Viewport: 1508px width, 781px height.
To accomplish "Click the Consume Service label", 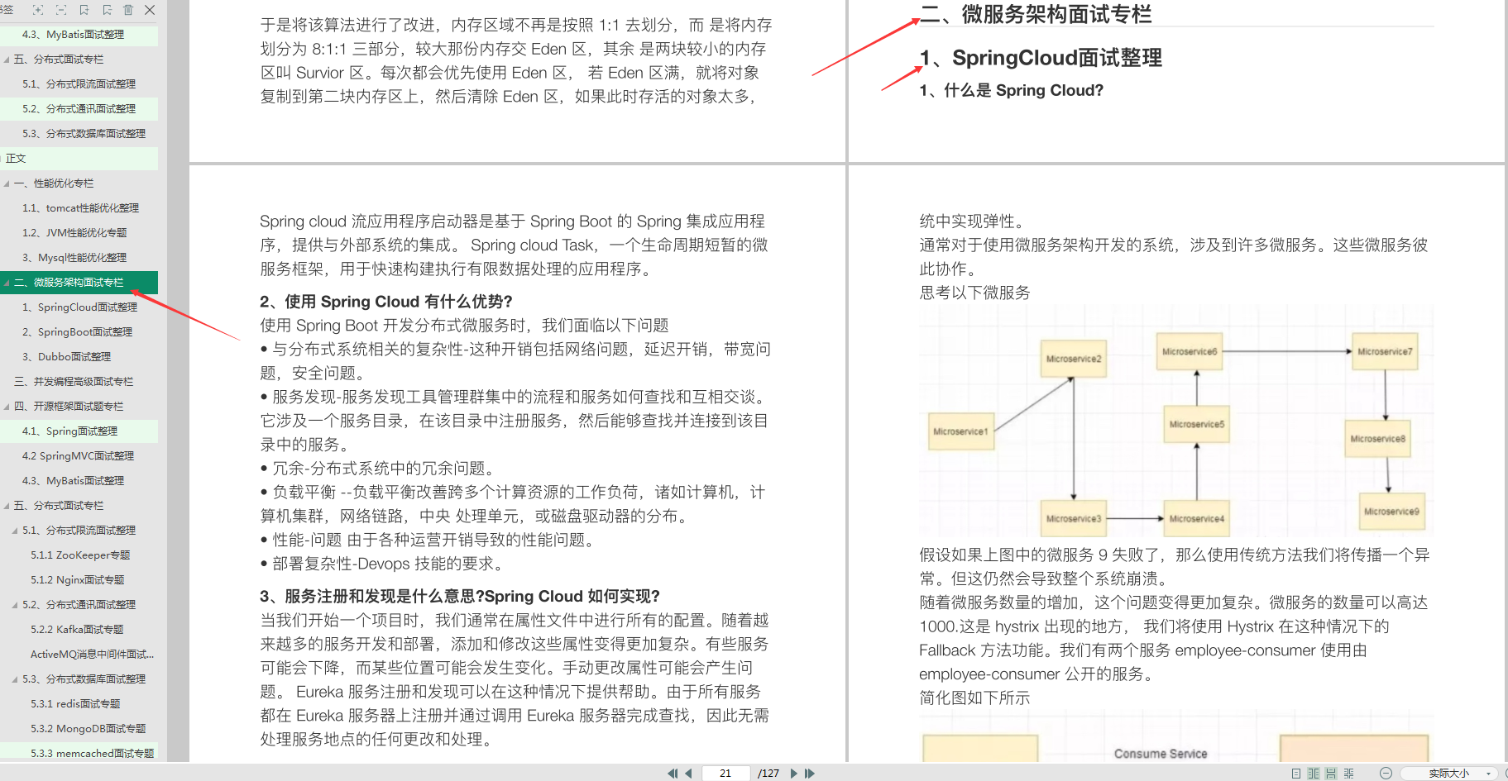I will click(x=1161, y=754).
